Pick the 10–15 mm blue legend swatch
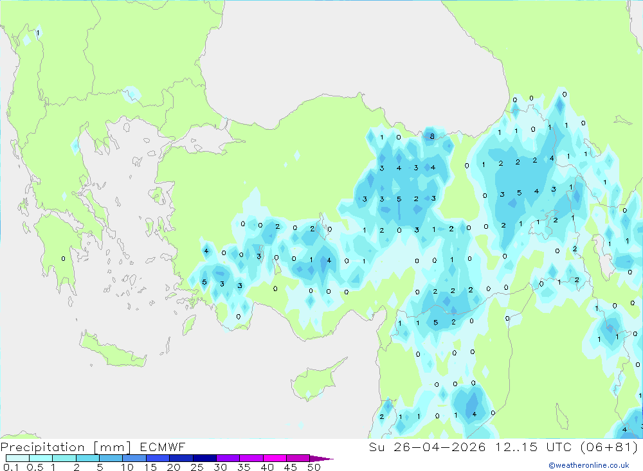Viewport: 643px width, 471px height. [134, 458]
